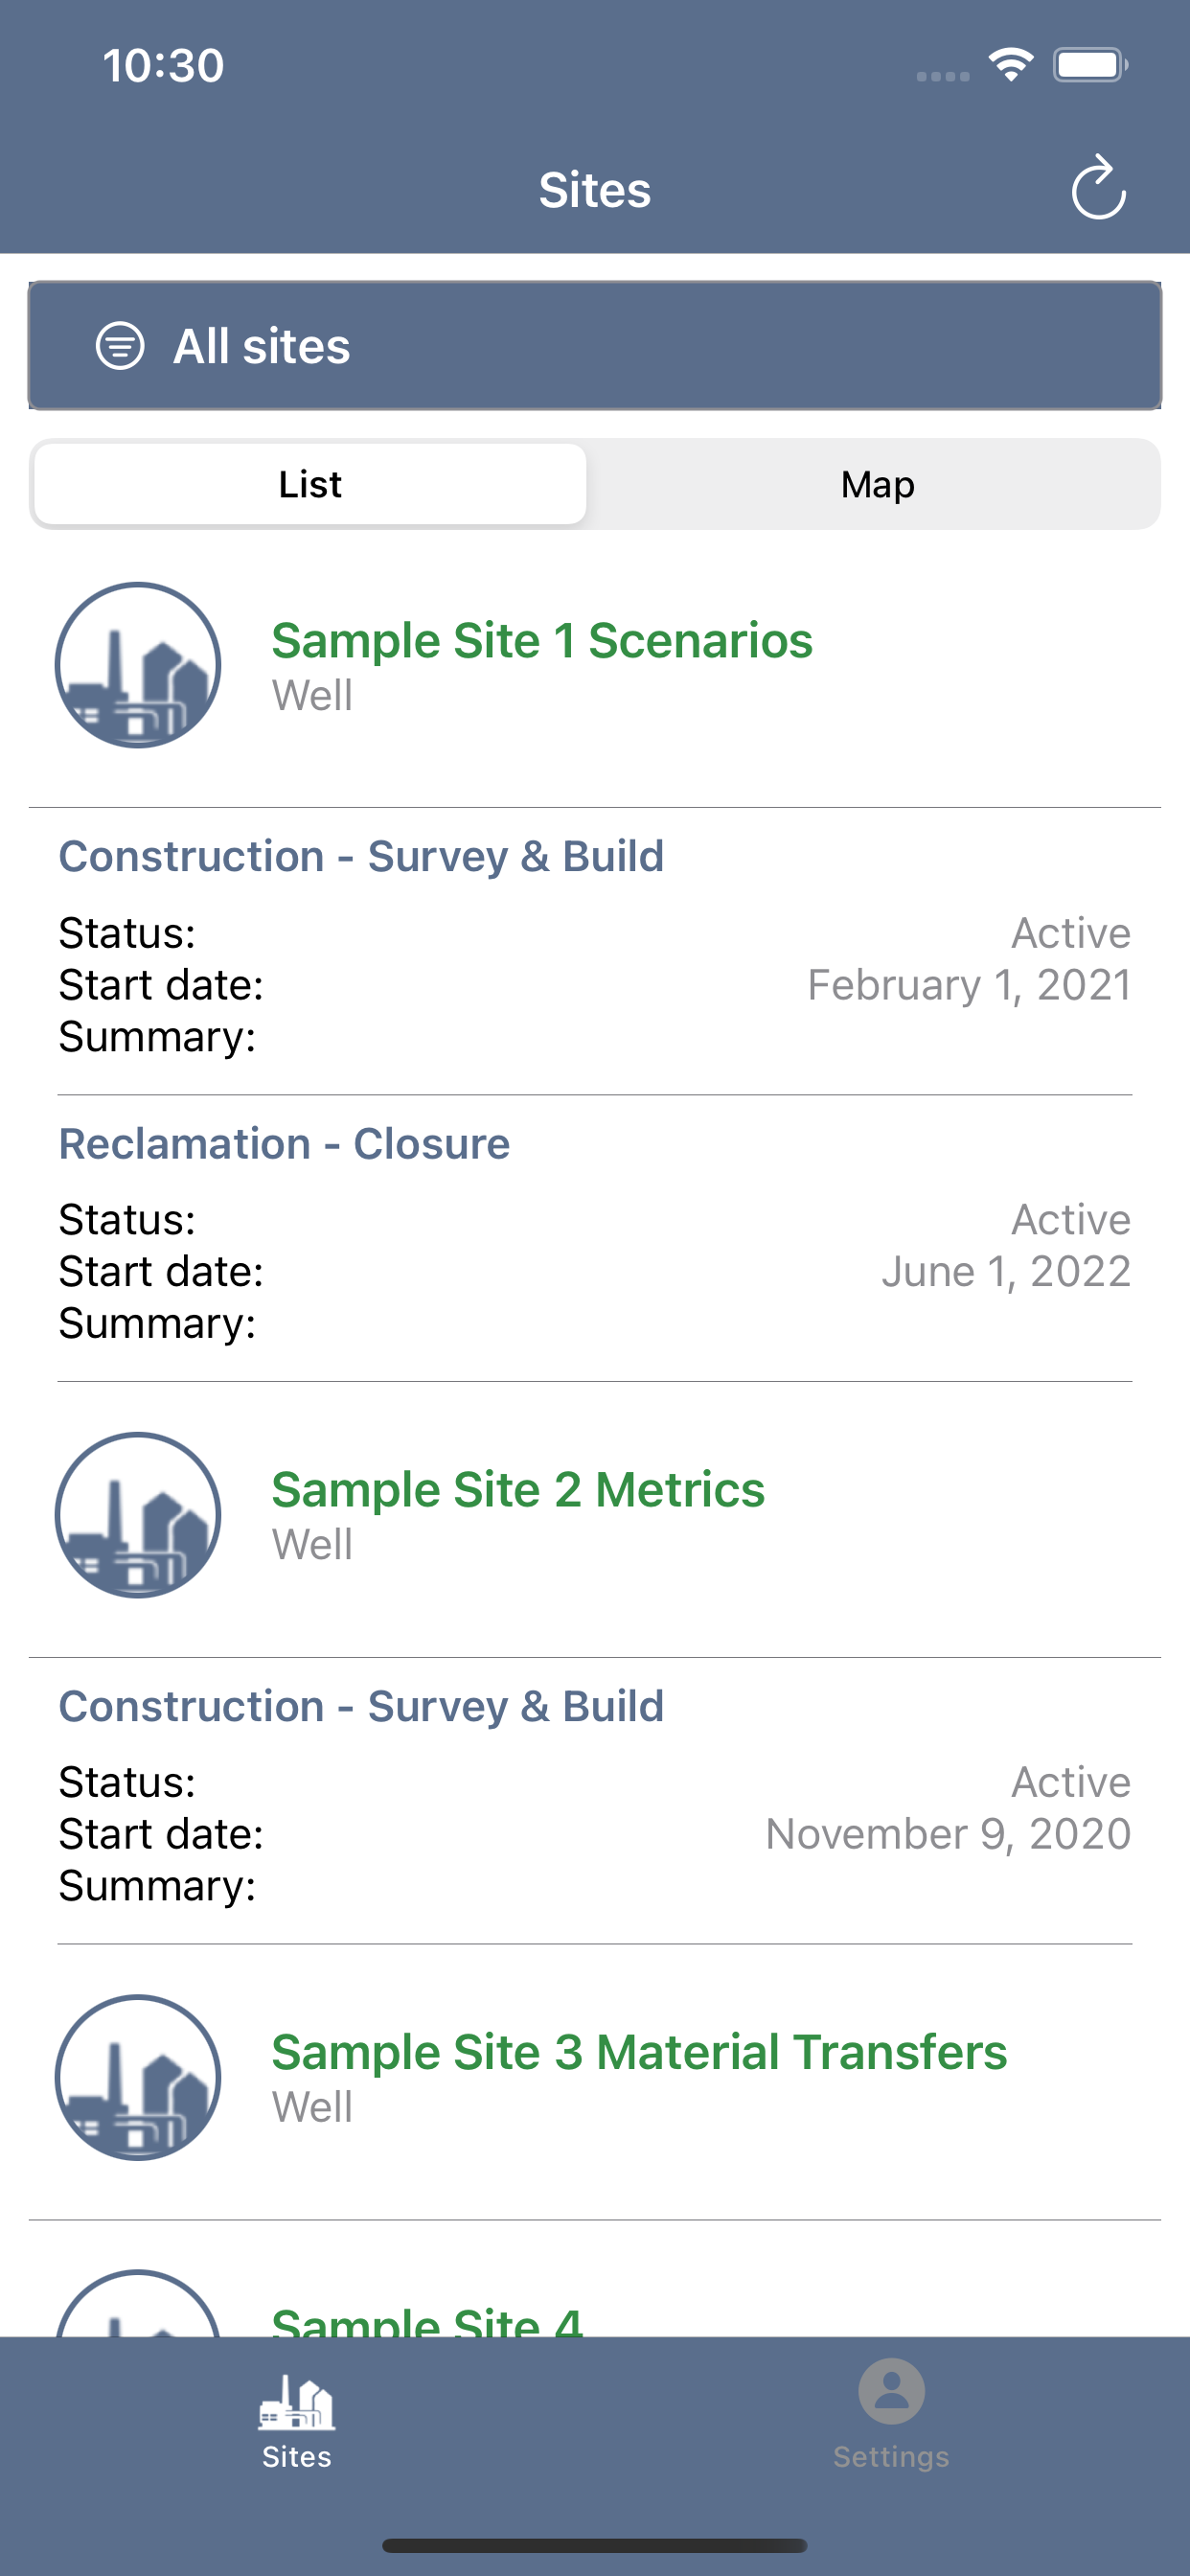Tap the Wi-Fi status icon
The width and height of the screenshot is (1190, 2576).
pyautogui.click(x=1011, y=65)
